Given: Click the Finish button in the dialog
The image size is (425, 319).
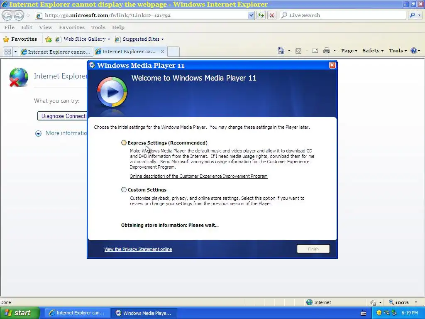Looking at the screenshot, I should tap(313, 249).
